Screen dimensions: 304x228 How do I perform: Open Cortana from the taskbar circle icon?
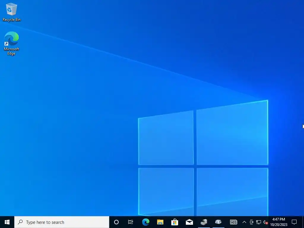click(x=116, y=222)
